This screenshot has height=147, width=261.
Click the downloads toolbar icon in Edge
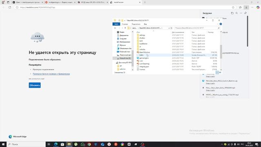point(246,7)
